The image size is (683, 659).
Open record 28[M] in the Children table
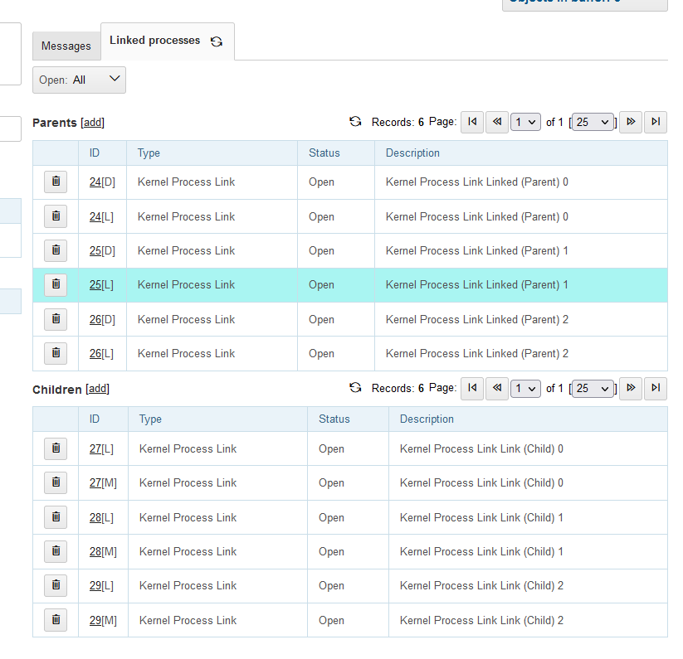click(95, 551)
